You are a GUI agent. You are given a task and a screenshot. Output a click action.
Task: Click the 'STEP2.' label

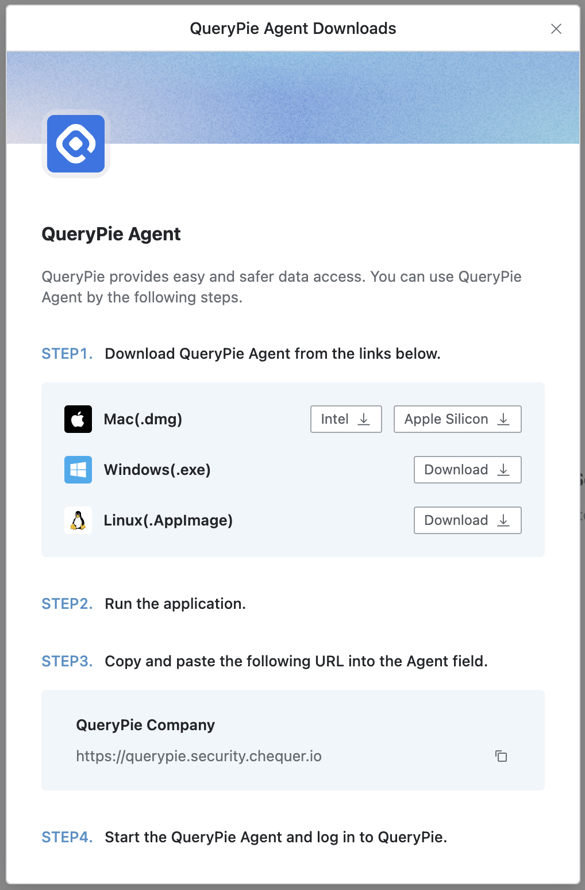67,604
